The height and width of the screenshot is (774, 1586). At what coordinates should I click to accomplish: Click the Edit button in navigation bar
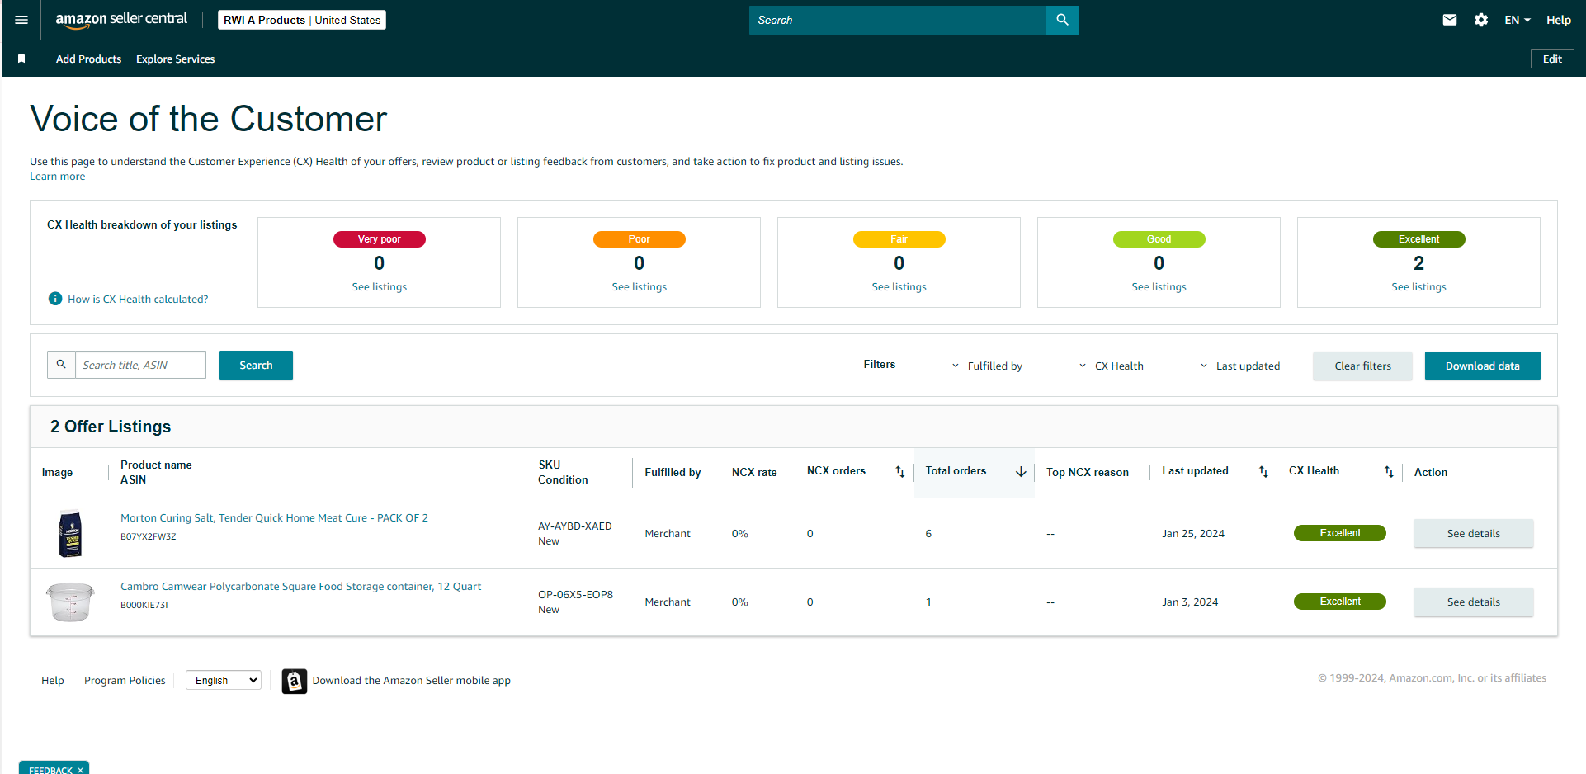tap(1552, 59)
